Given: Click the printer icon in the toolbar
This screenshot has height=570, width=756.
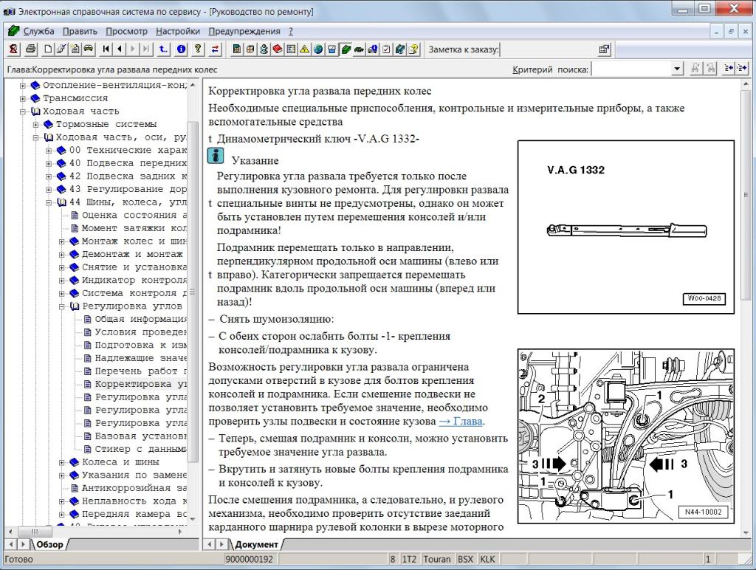Looking at the screenshot, I should 30,49.
